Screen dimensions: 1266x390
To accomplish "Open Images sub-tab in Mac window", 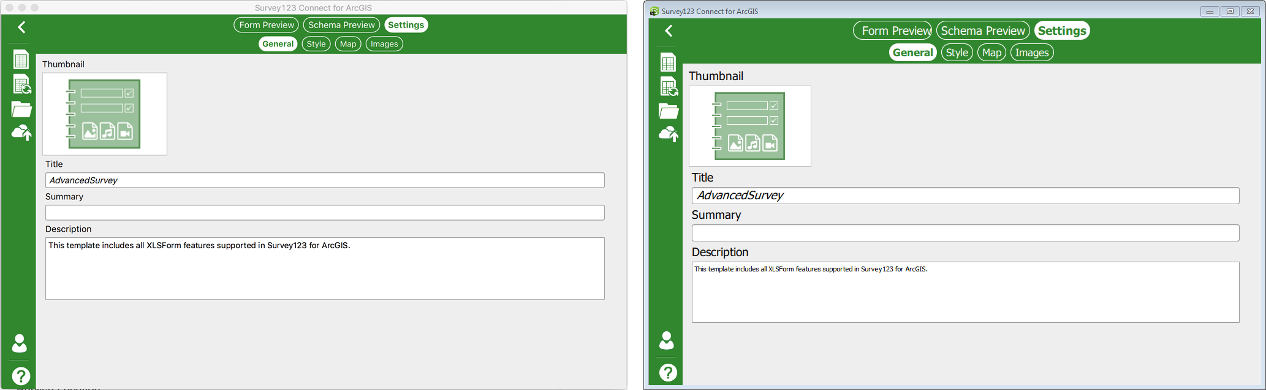I will 384,44.
